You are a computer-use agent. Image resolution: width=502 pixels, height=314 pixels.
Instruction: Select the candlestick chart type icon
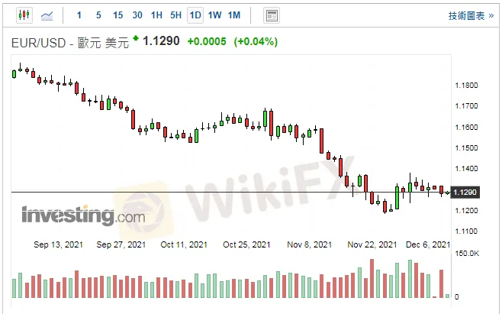click(23, 15)
